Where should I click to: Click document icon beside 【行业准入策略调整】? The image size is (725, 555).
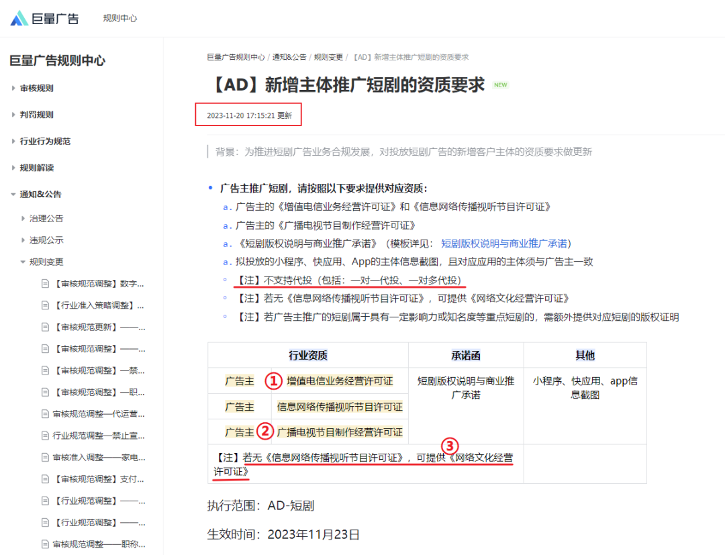[x=45, y=305]
